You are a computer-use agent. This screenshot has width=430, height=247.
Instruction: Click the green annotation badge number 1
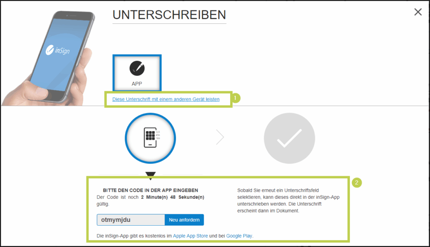236,98
